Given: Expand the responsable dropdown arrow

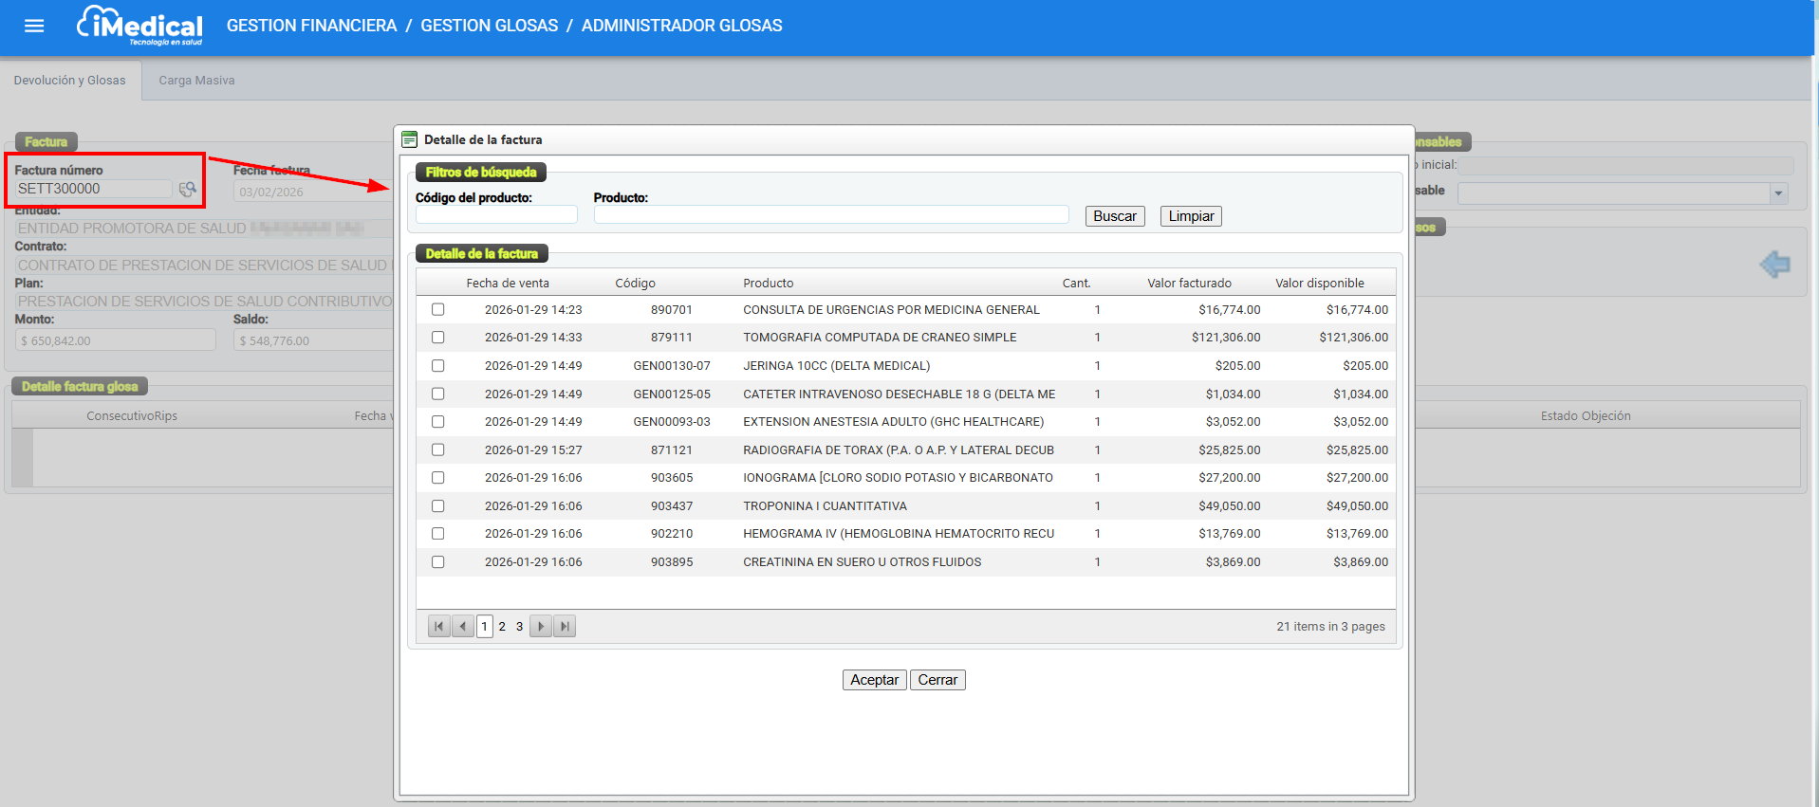Looking at the screenshot, I should tap(1778, 193).
